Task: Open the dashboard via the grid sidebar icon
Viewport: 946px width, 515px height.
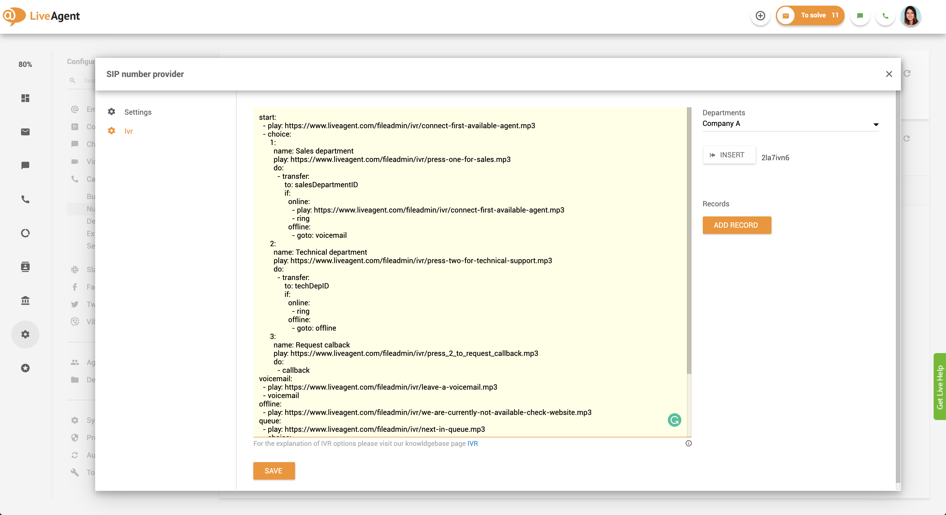Action: pos(25,98)
